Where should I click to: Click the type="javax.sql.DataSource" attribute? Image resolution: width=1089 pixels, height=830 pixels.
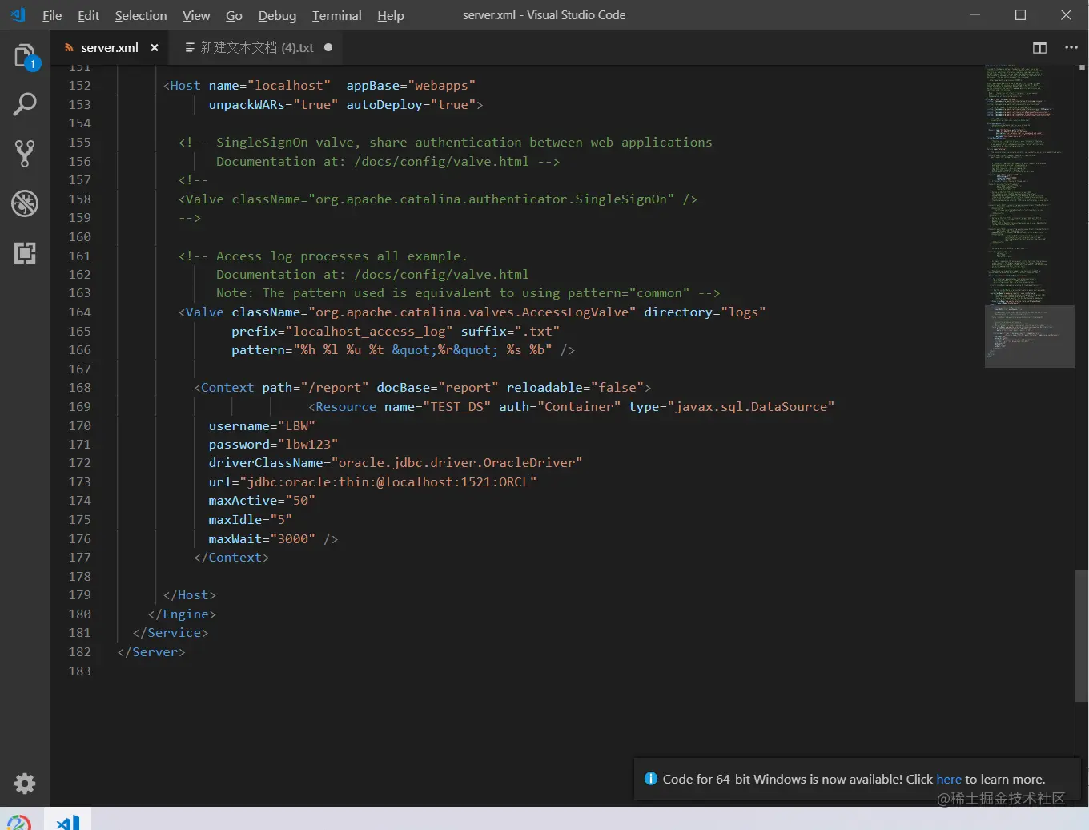click(x=732, y=407)
